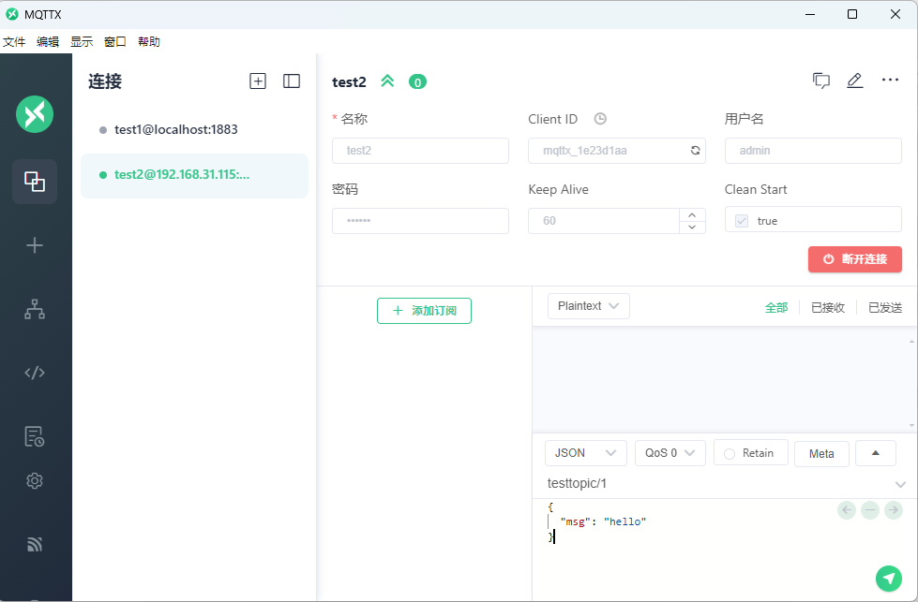Image resolution: width=918 pixels, height=602 pixels.
Task: Collapse the connection details double-chevron
Action: [387, 81]
